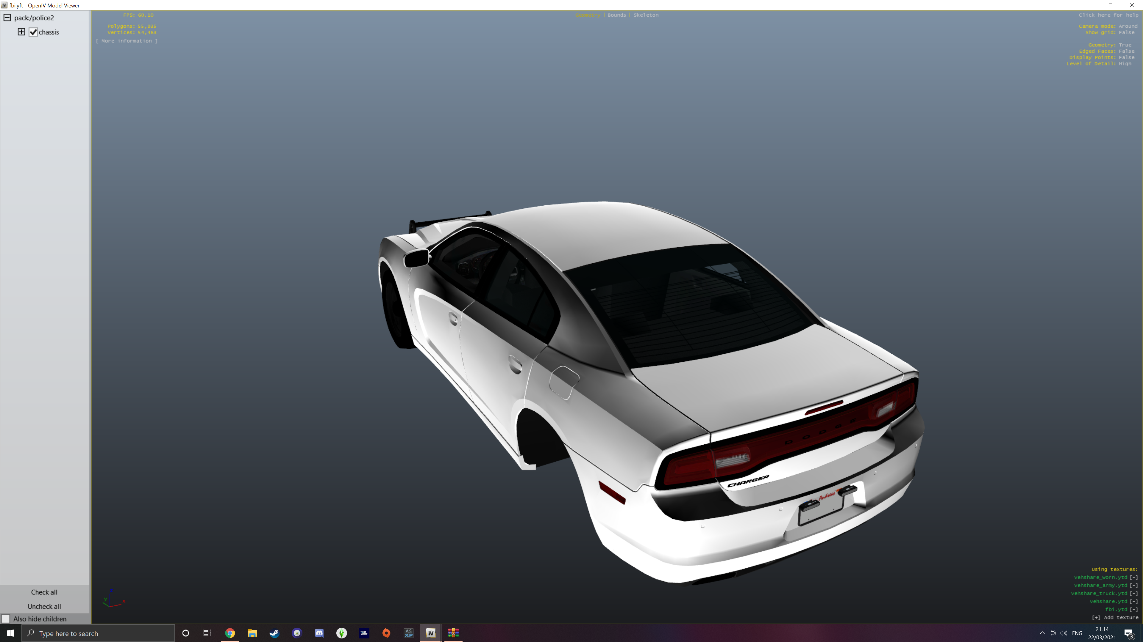This screenshot has width=1143, height=642.
Task: Uncheck the chassis visibility checkbox
Action: tap(33, 32)
